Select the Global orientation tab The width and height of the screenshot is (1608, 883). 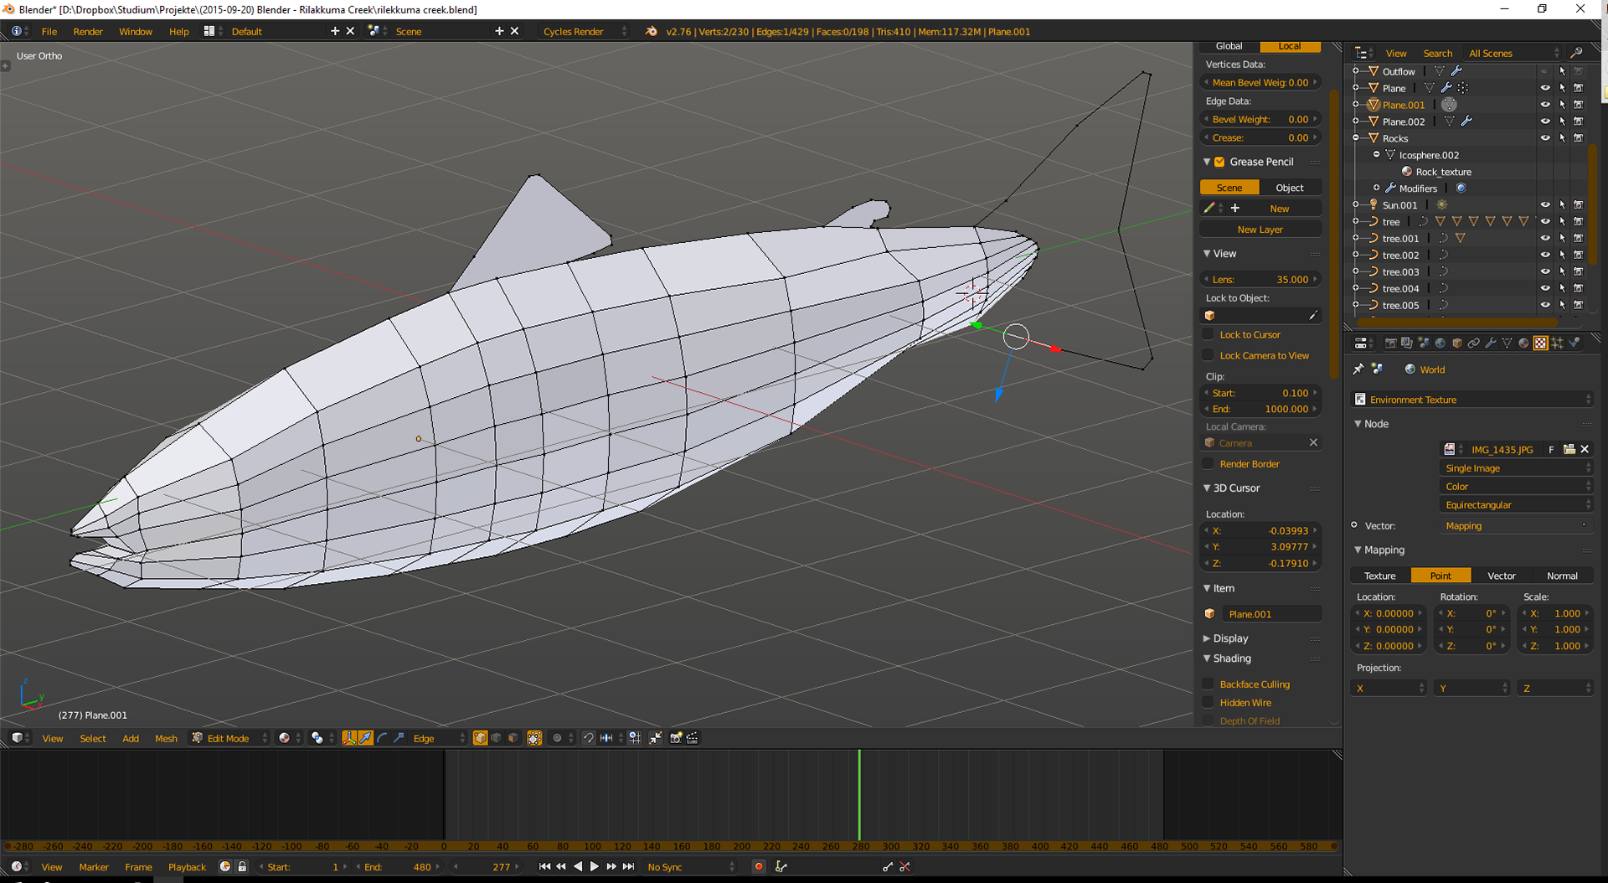click(x=1229, y=46)
